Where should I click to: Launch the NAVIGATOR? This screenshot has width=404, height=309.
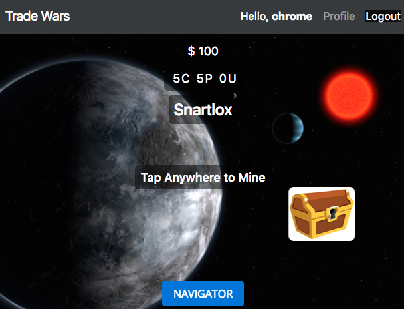click(x=203, y=294)
